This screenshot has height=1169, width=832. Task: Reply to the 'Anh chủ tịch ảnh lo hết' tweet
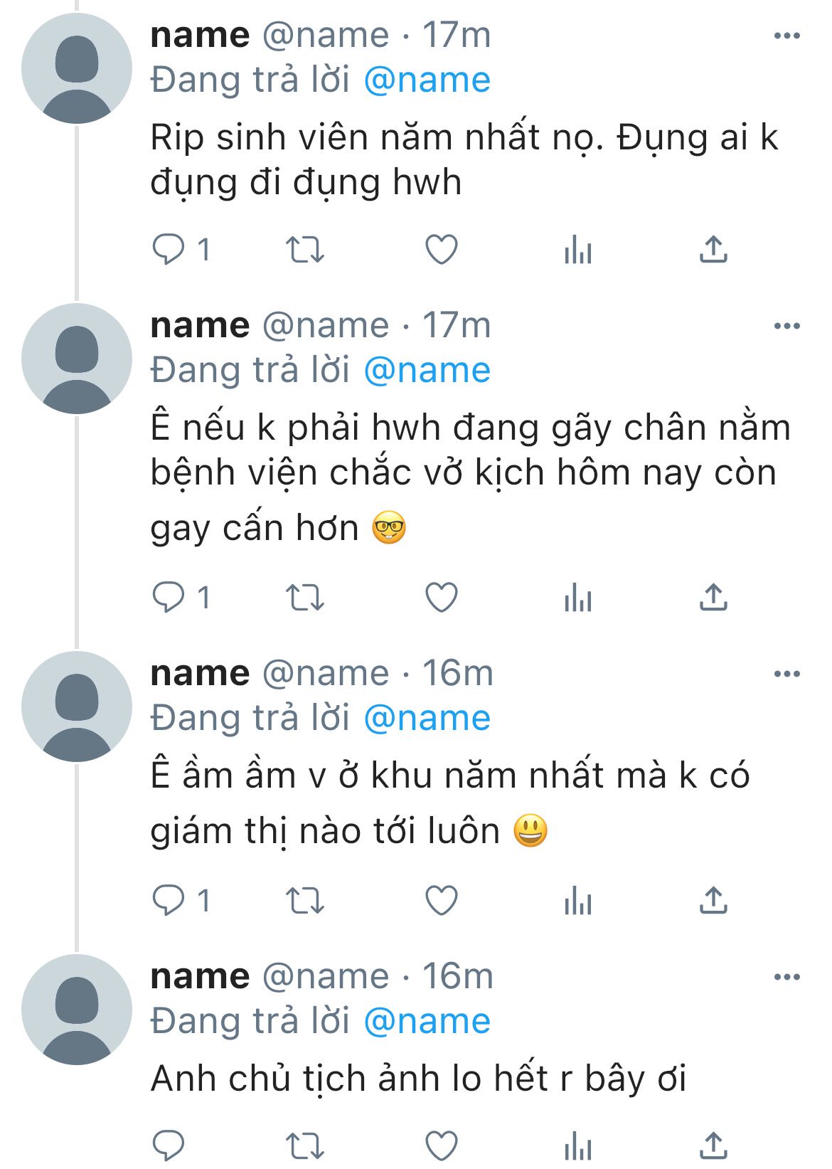point(169,1145)
